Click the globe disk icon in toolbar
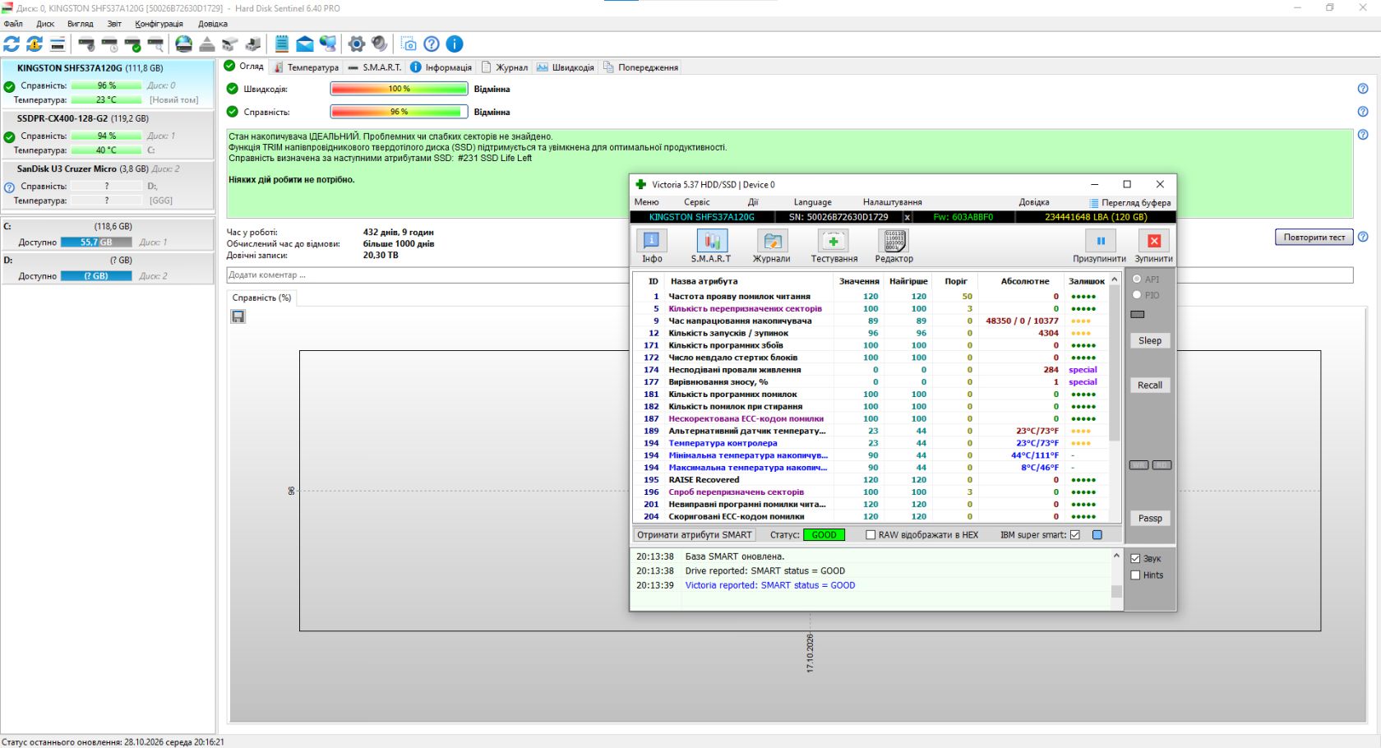The height and width of the screenshot is (748, 1381). point(184,44)
